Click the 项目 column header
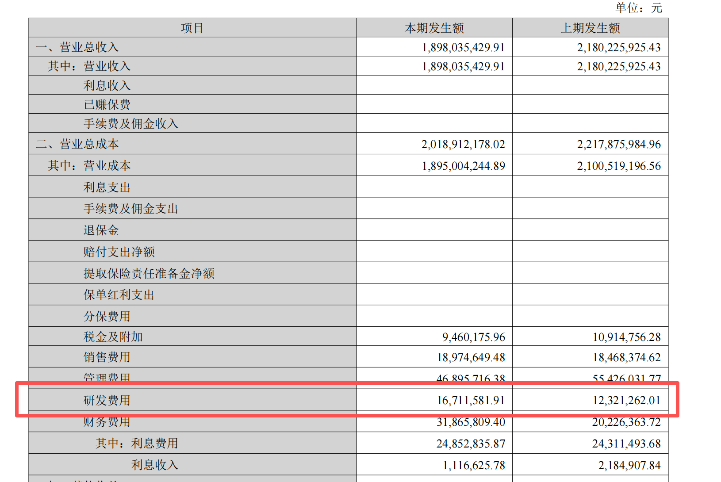 (192, 28)
